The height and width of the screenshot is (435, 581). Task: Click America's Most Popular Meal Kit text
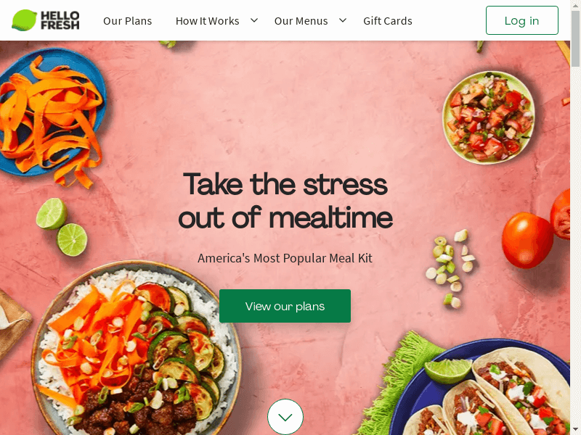click(285, 258)
